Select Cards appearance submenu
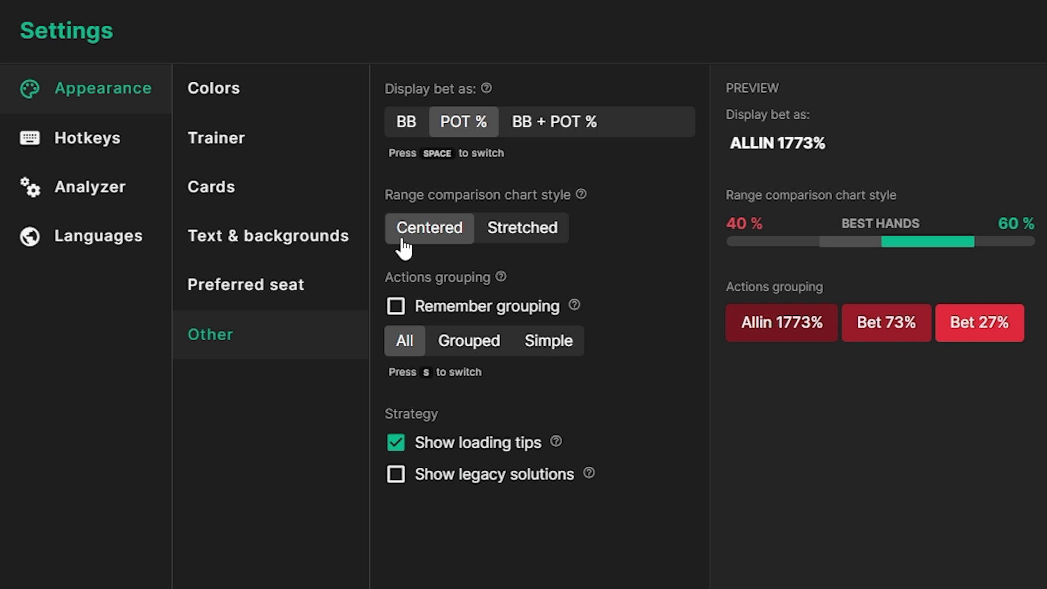Viewport: 1047px width, 589px height. coord(212,187)
